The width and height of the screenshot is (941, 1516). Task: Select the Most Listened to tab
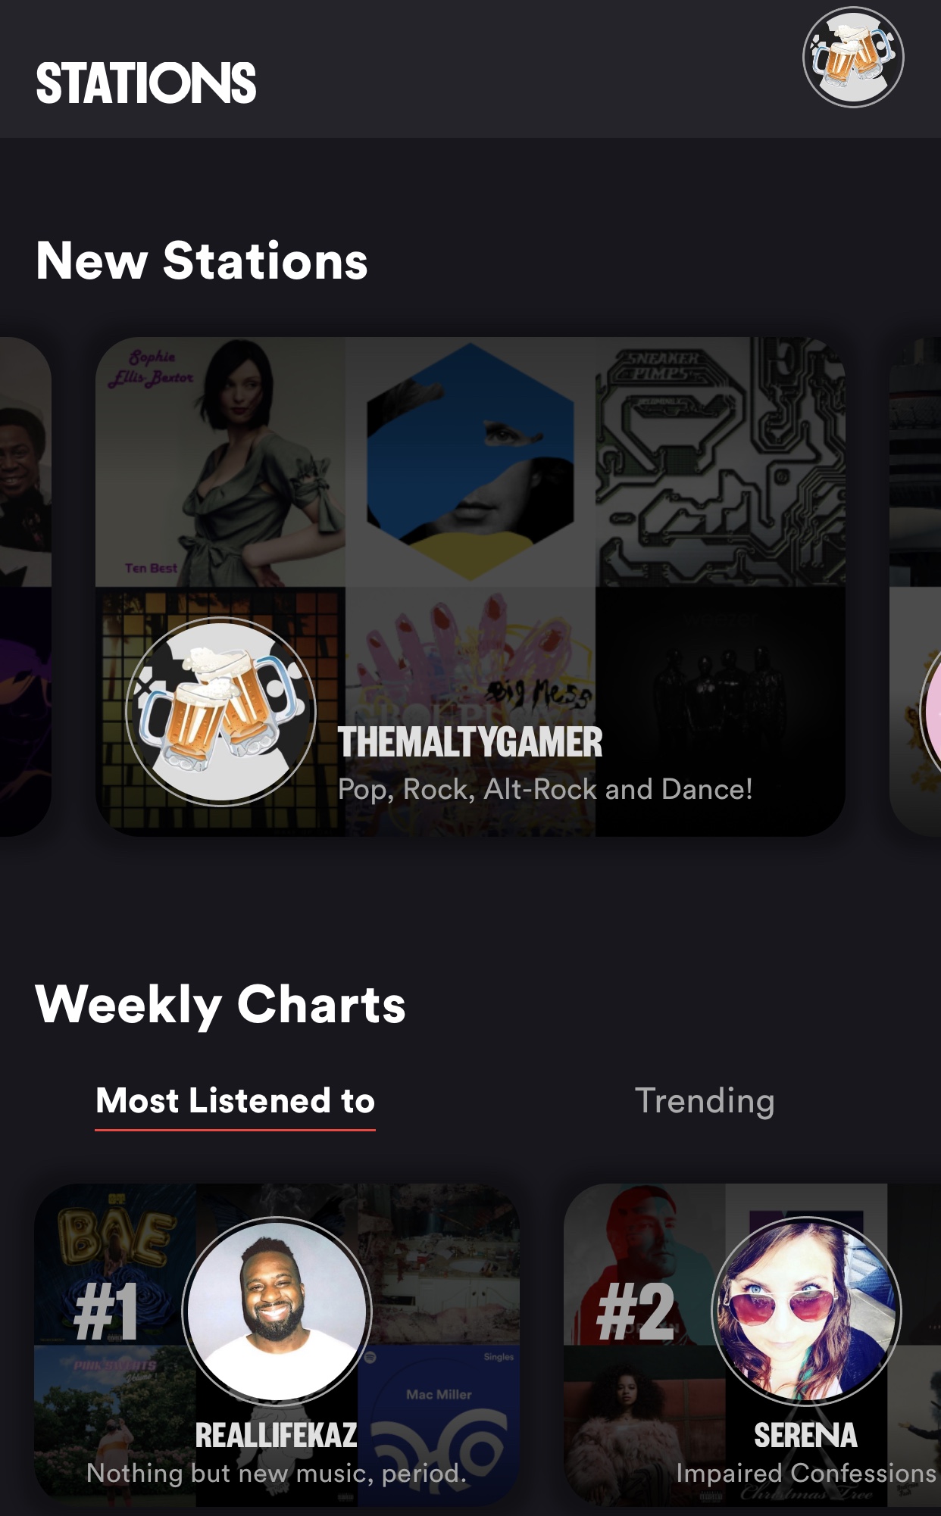(x=236, y=1100)
